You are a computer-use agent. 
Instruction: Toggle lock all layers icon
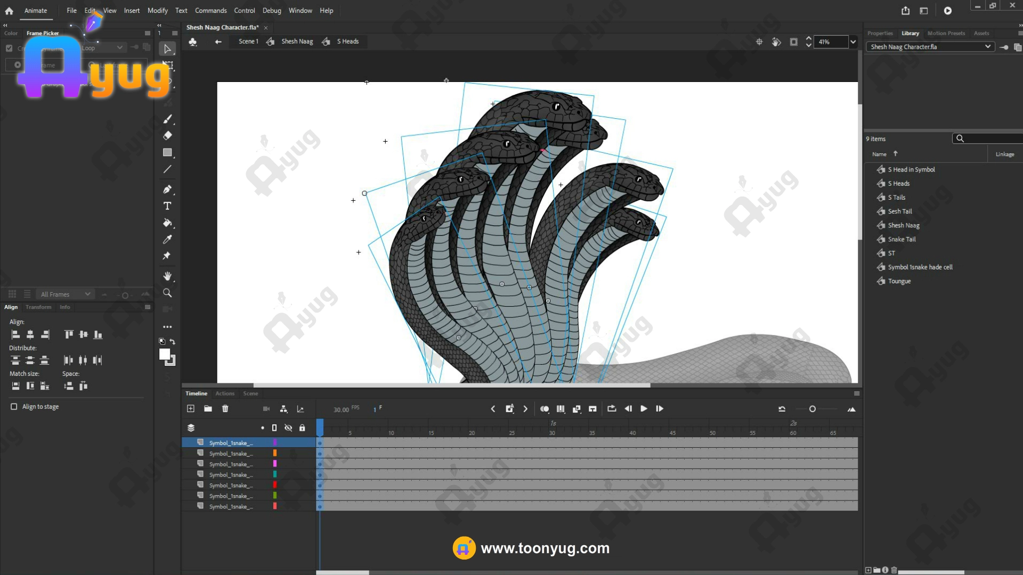point(302,428)
